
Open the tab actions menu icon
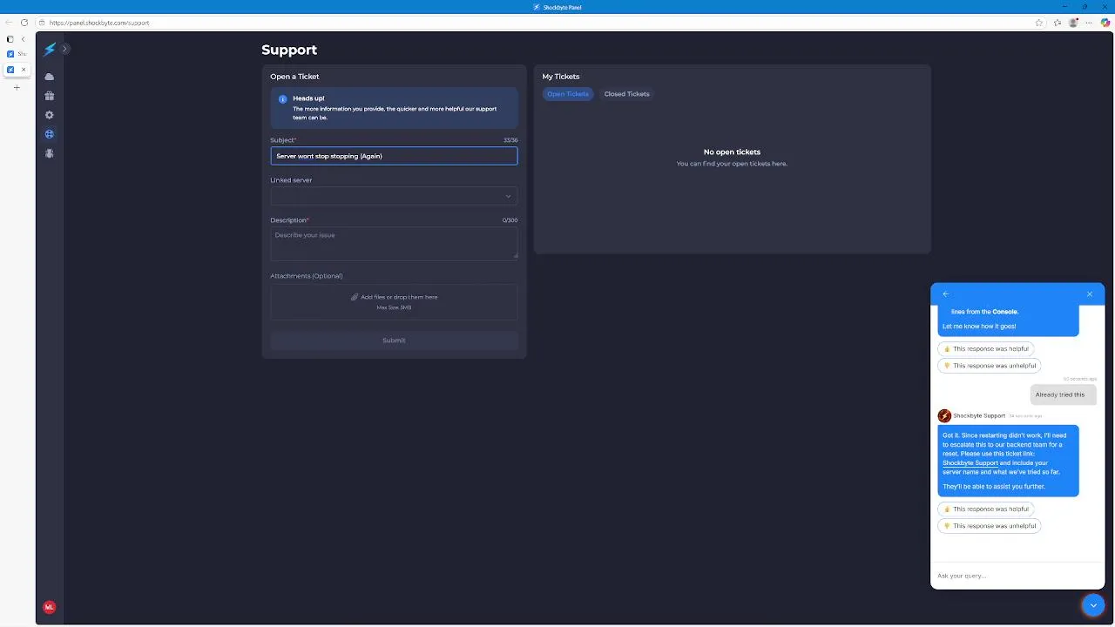click(10, 39)
